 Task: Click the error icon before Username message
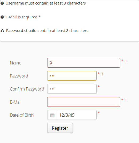tap(2, 3)
